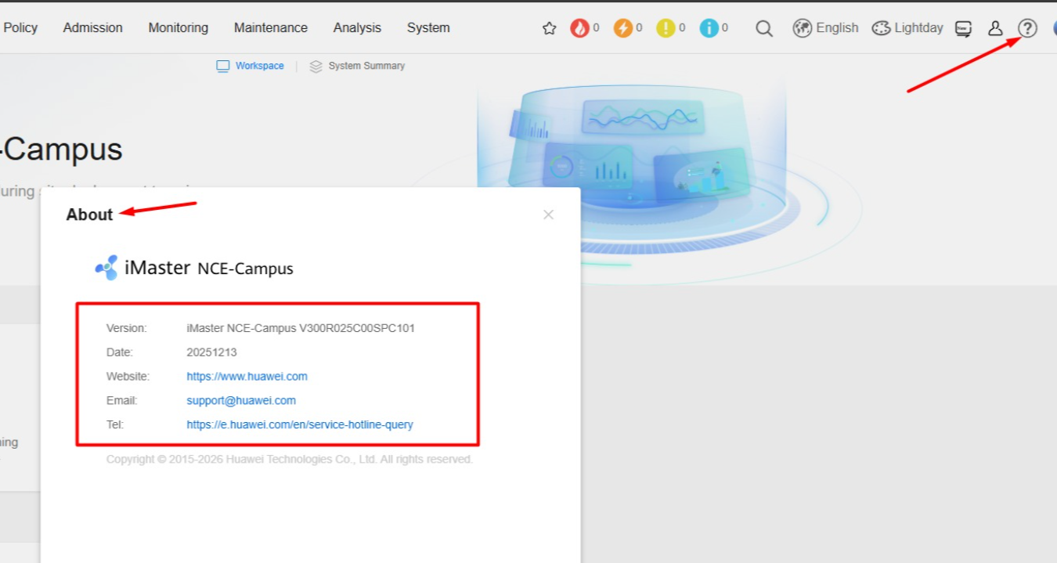The width and height of the screenshot is (1057, 563).
Task: Open the user account icon
Action: [x=995, y=28]
